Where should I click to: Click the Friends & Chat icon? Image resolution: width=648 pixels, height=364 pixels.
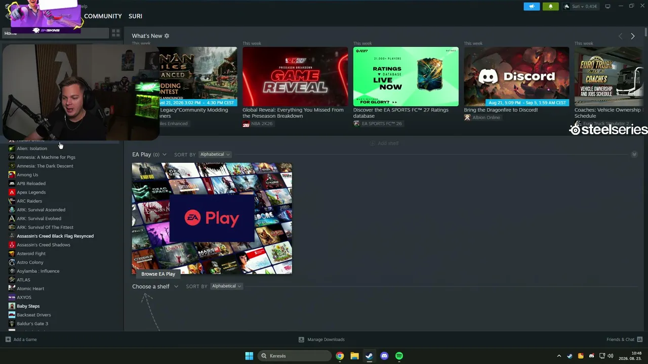pos(640,340)
